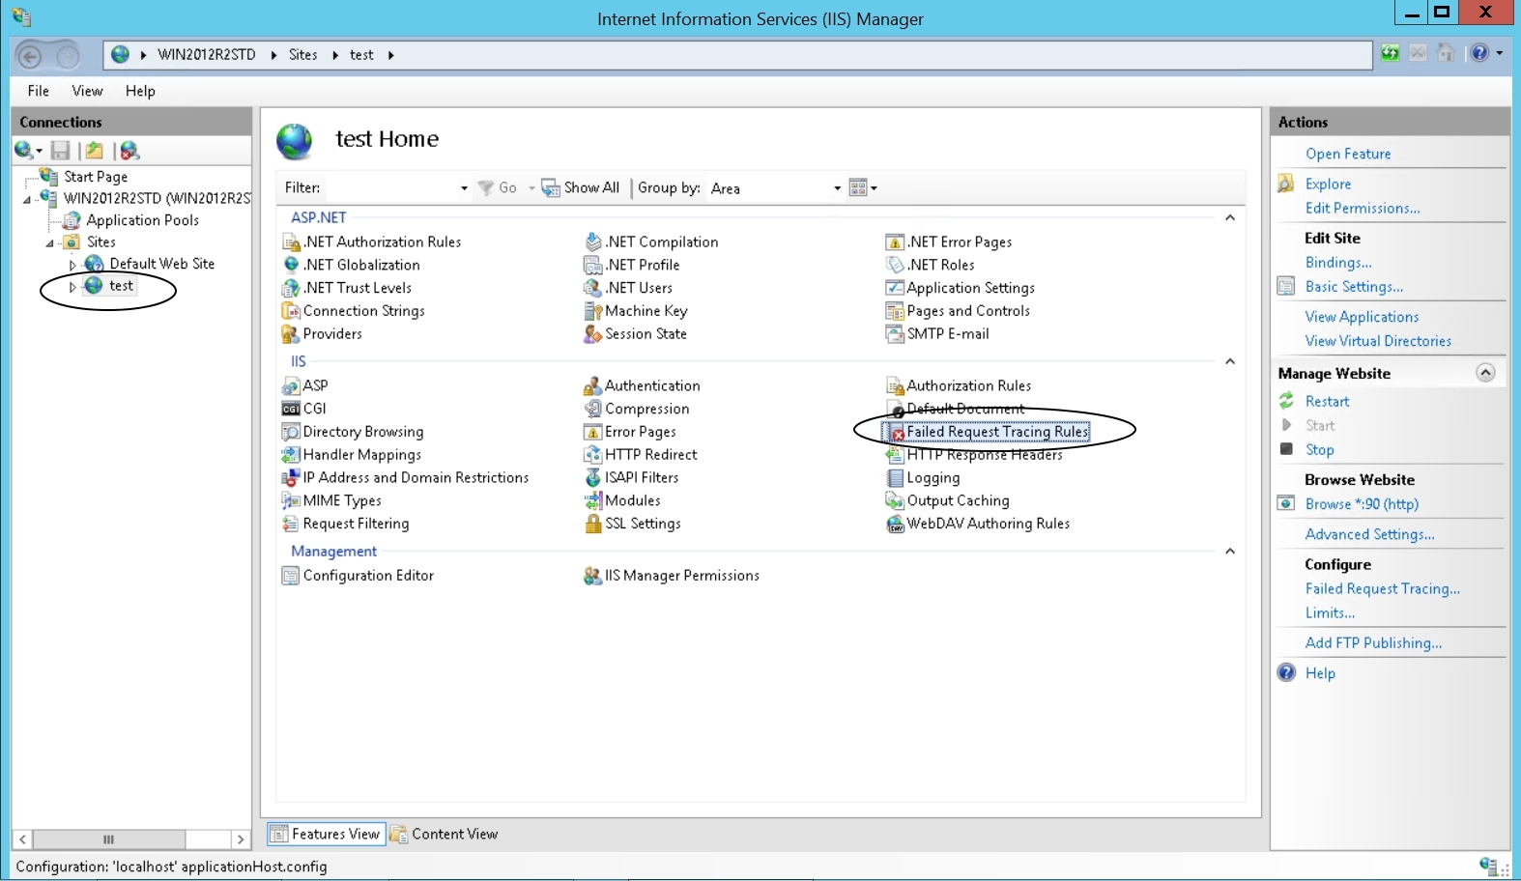Click the Basic Settings... action link
The image size is (1521, 881).
[1354, 287]
